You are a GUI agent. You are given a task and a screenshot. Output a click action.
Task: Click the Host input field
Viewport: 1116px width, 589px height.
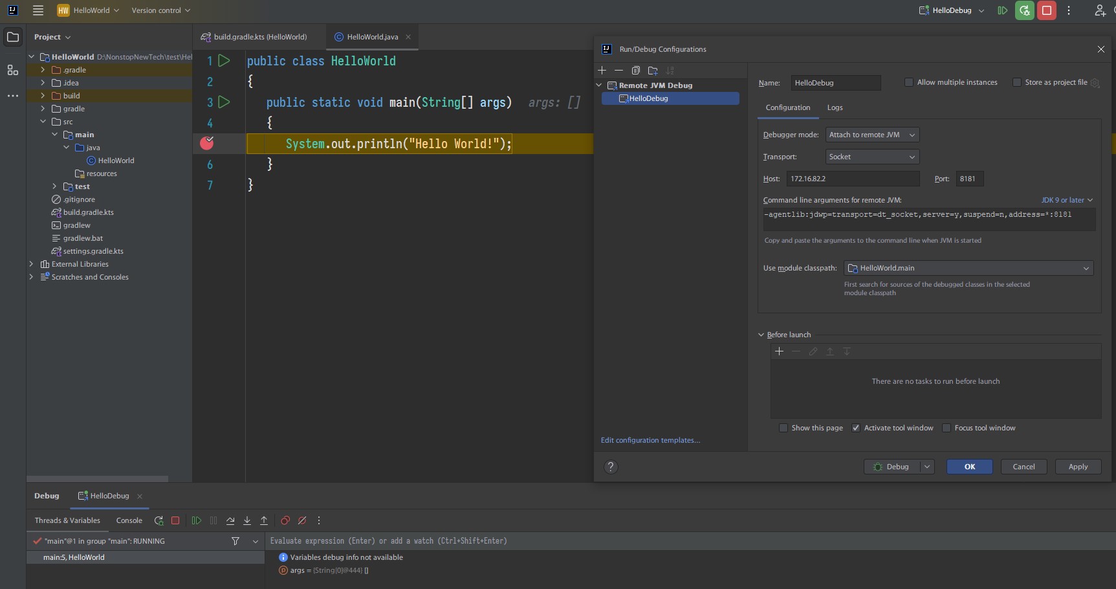point(852,179)
